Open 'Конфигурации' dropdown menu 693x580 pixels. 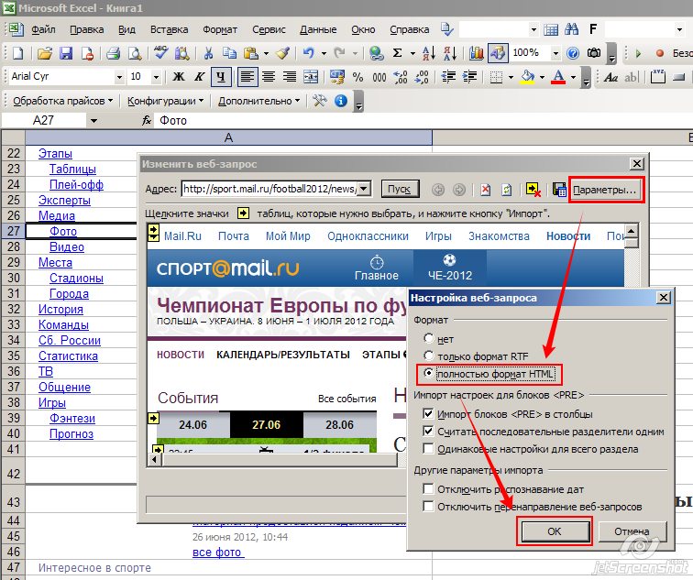point(165,101)
